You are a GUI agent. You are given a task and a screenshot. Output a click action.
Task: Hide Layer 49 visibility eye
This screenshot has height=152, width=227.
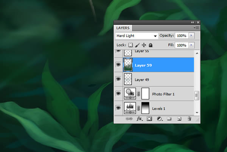(118, 79)
